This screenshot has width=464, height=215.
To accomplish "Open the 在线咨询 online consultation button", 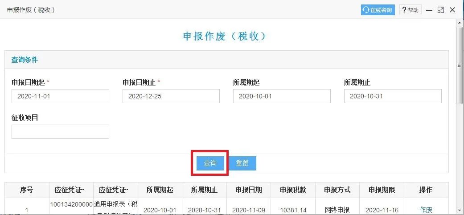I will (x=378, y=10).
